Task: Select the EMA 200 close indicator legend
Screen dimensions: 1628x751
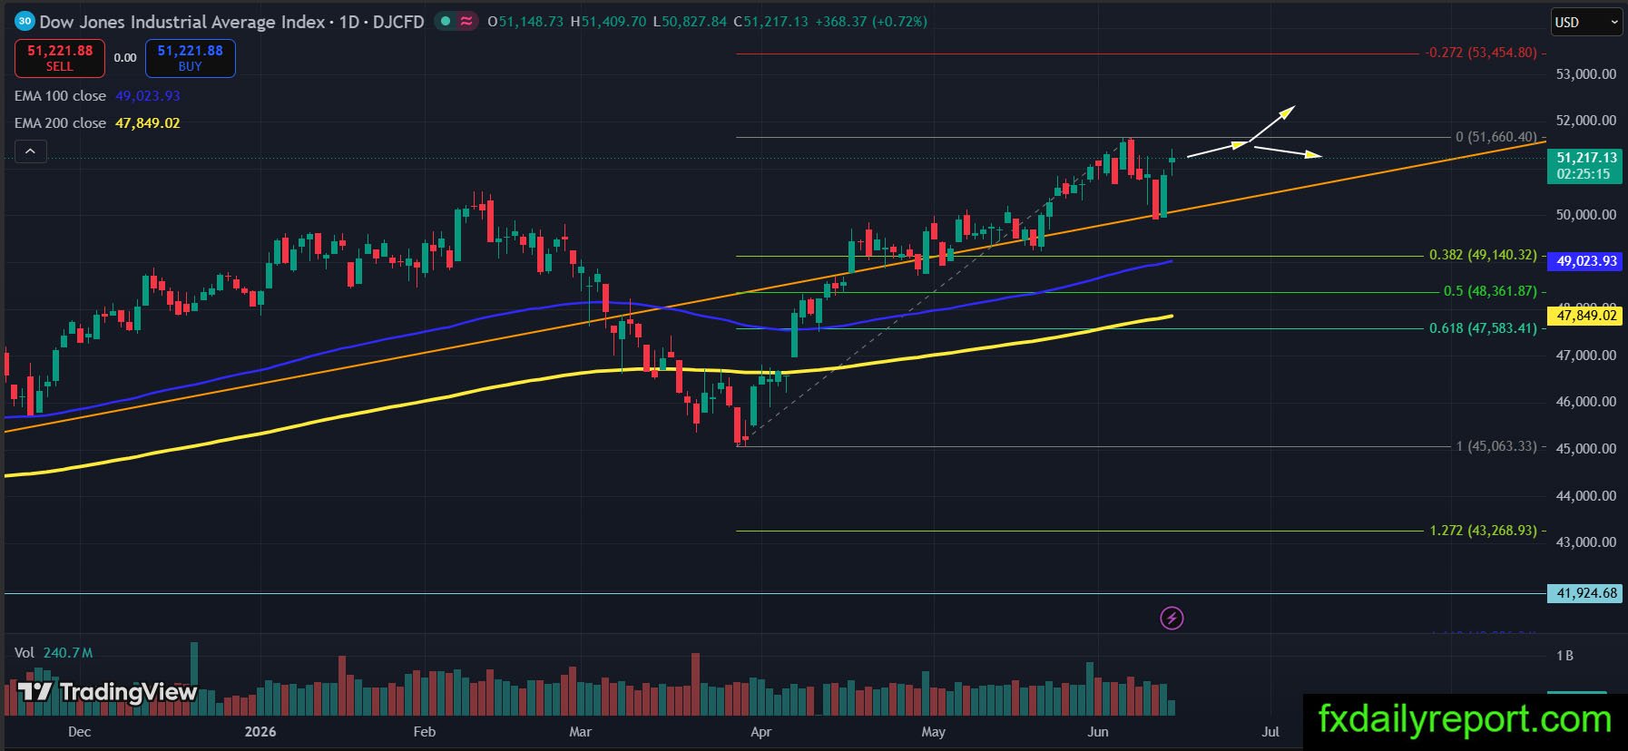Action: [x=97, y=123]
